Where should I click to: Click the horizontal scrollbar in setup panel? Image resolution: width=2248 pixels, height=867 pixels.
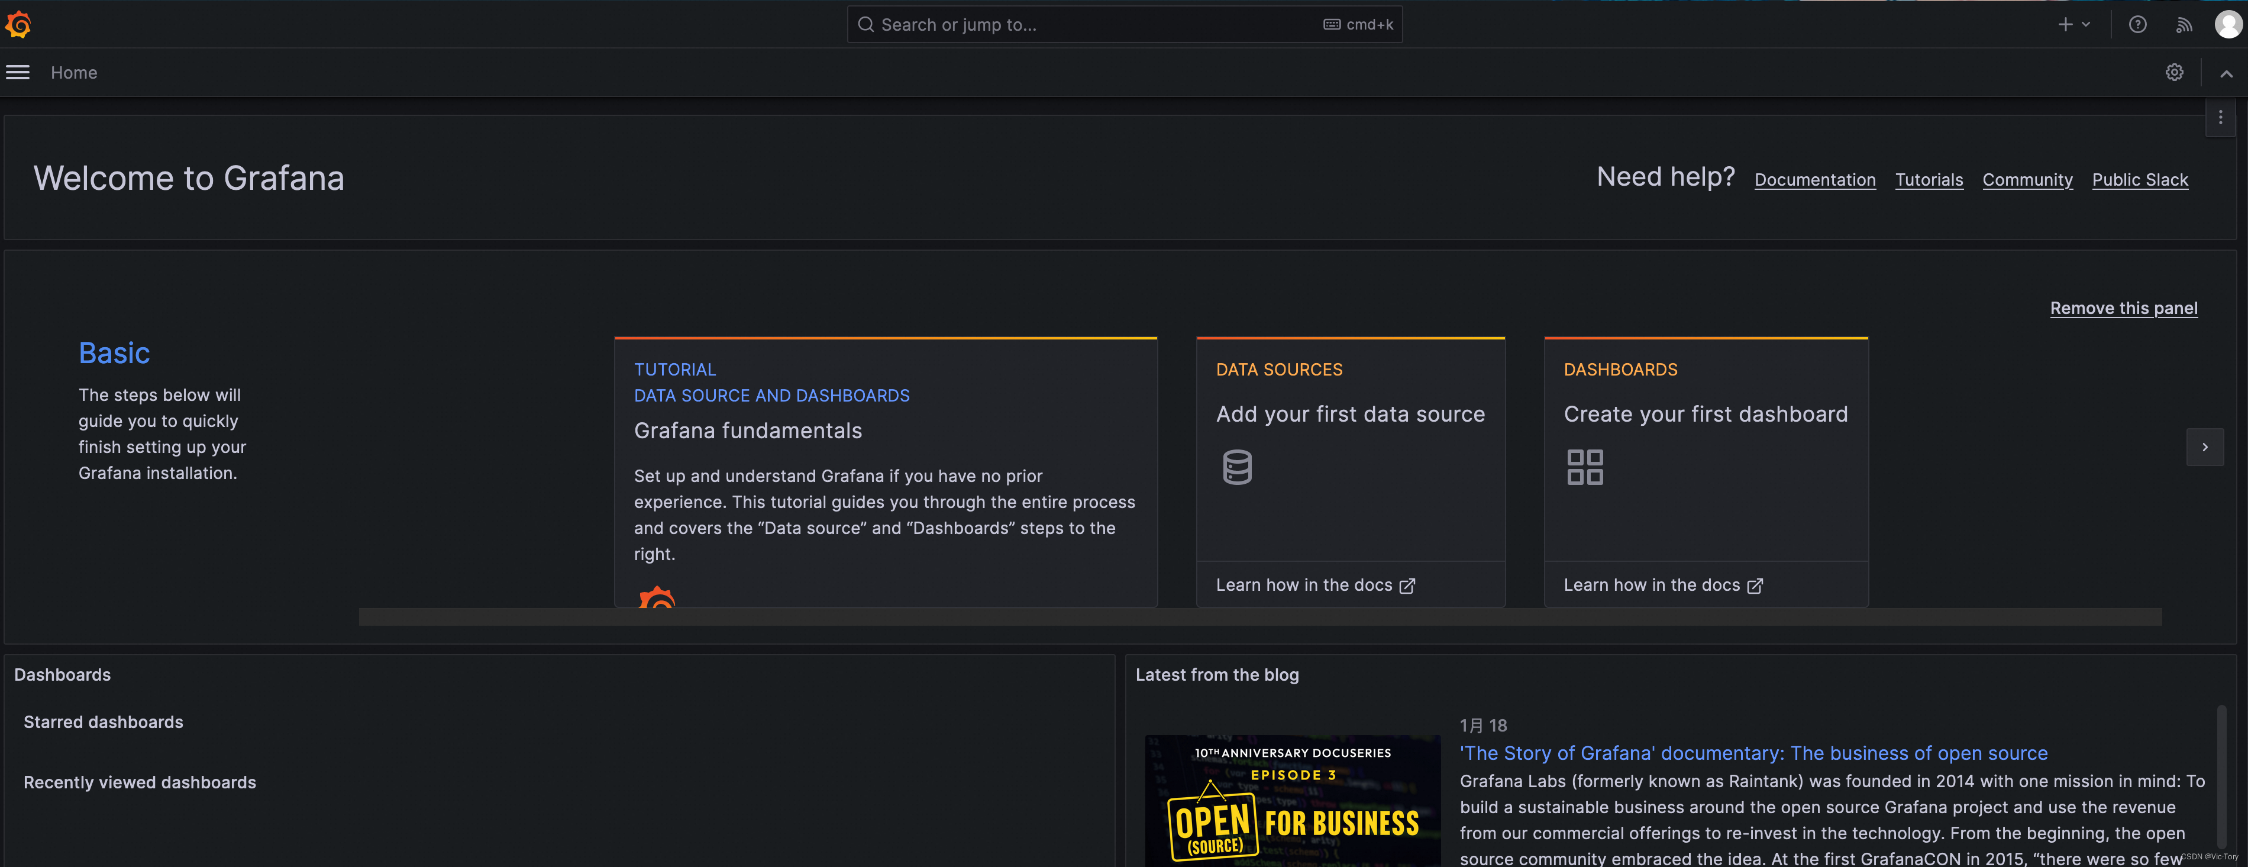pos(1259,617)
